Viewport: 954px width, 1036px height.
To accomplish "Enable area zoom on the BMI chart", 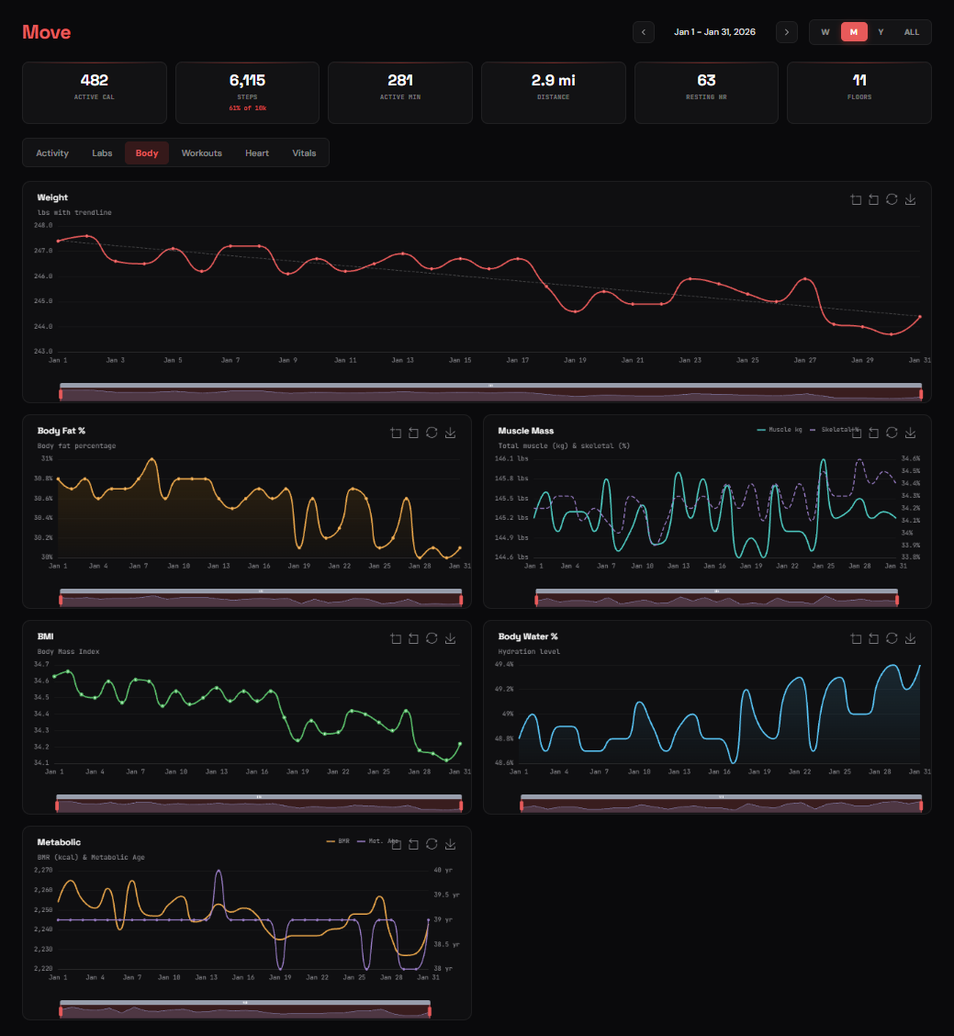I will (396, 638).
